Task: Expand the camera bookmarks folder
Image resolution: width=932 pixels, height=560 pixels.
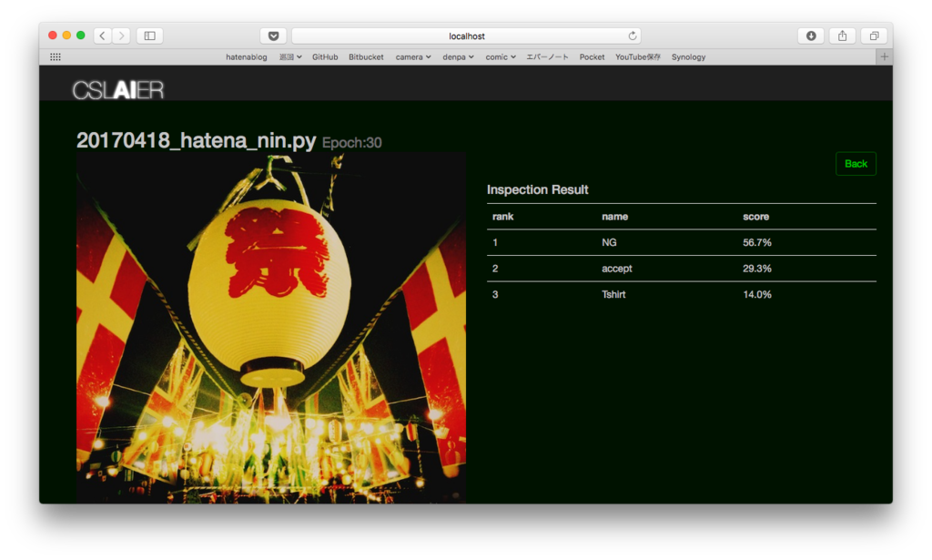Action: coord(413,57)
